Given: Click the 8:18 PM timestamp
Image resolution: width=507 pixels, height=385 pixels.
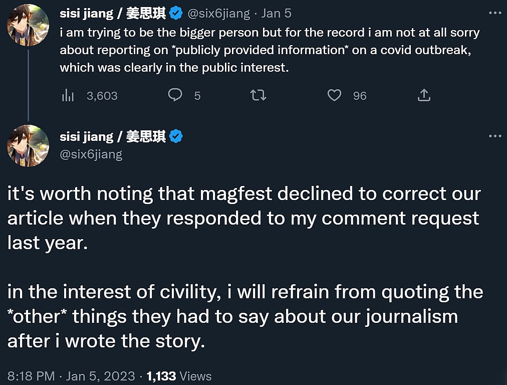Looking at the screenshot, I should 31,376.
